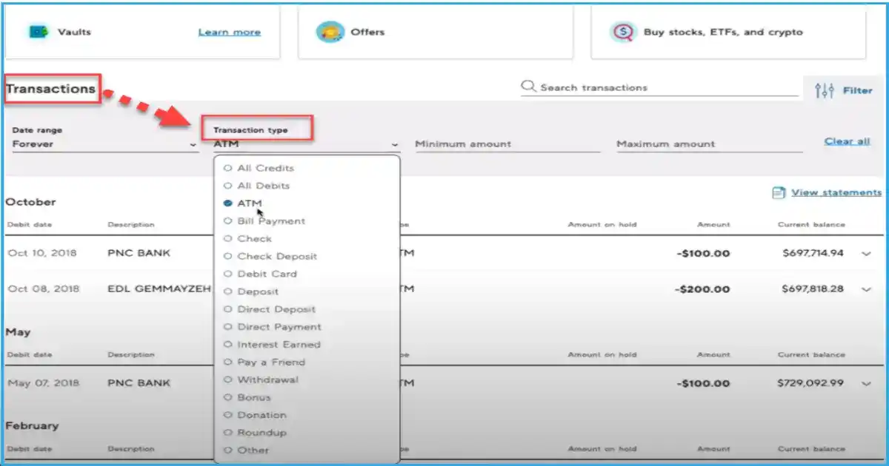The height and width of the screenshot is (466, 889).
Task: Open the Vaults Learn more link
Action: 229,33
